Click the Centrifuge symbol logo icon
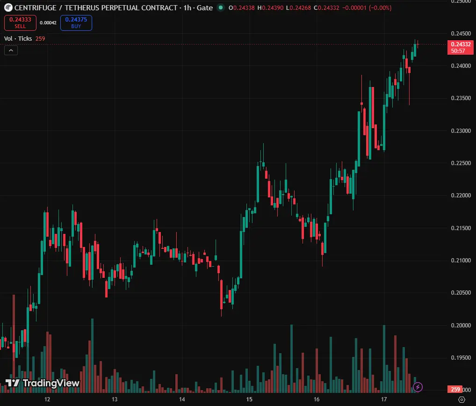The image size is (476, 406). pos(8,7)
